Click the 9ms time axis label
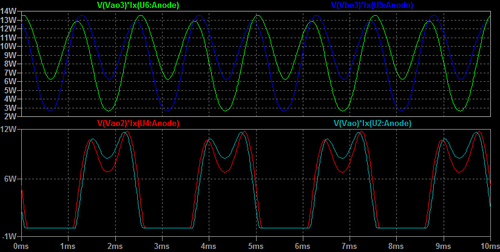 click(x=443, y=247)
